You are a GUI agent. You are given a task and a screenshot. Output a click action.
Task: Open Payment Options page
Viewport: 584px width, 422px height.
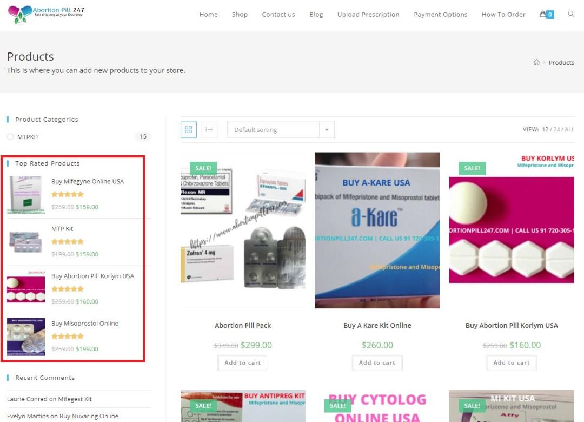click(x=441, y=14)
